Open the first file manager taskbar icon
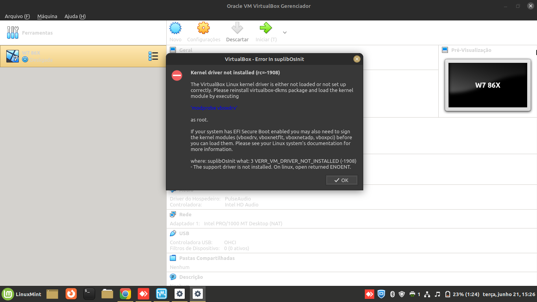The image size is (537, 302). [52, 294]
